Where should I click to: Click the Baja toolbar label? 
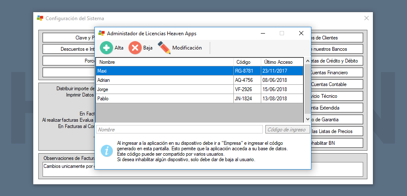click(148, 48)
